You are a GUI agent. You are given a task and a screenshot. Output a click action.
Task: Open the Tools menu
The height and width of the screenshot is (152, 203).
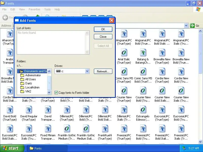tap(47, 9)
